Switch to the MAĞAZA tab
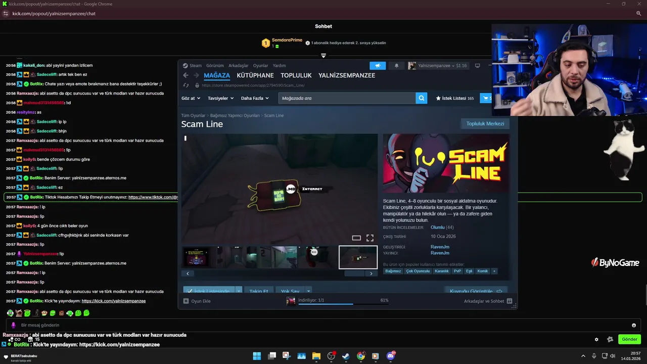 coord(217,75)
